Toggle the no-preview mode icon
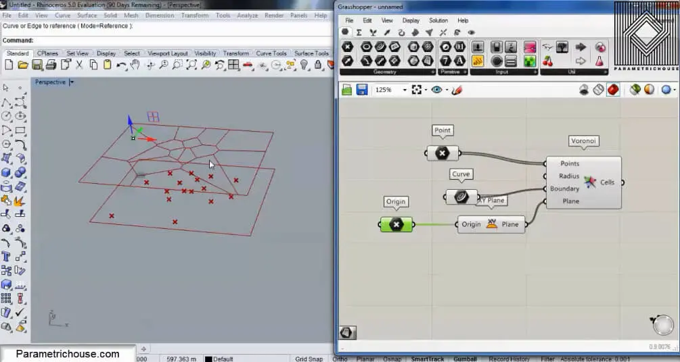The height and width of the screenshot is (362, 680). point(584,90)
